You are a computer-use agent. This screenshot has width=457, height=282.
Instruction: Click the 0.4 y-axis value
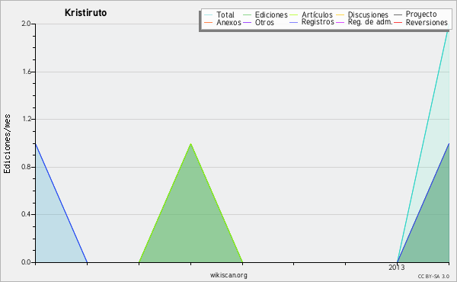pyautogui.click(x=26, y=214)
